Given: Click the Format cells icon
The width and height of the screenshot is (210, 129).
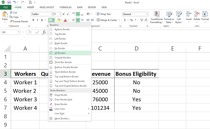Looking at the screenshot, I should click(205, 14).
